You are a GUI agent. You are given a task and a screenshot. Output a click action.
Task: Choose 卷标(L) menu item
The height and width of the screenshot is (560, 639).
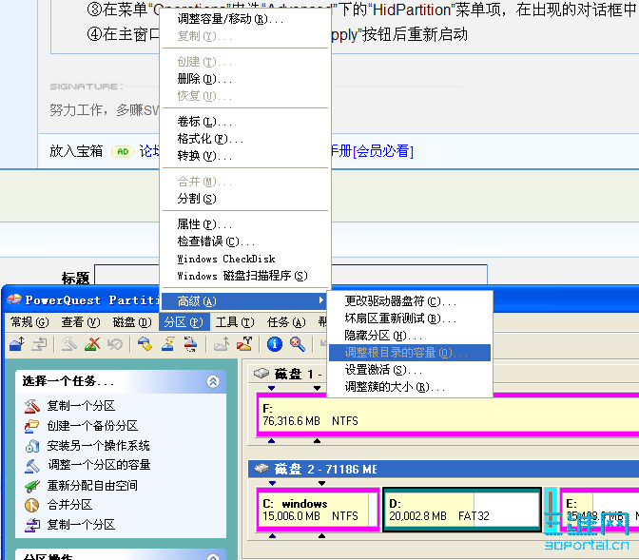pos(245,122)
